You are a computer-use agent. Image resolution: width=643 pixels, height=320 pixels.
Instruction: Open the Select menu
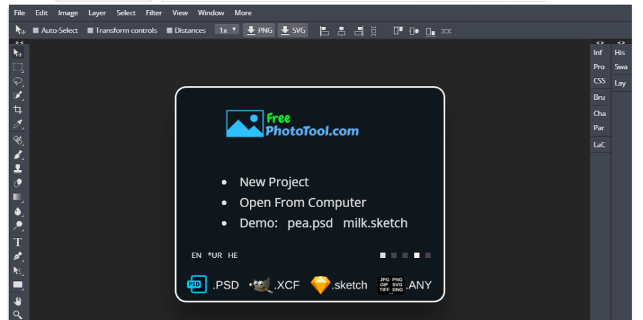tap(126, 13)
